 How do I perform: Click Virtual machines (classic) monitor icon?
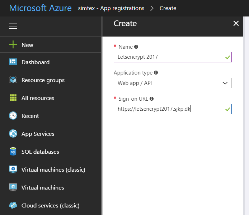[13, 169]
